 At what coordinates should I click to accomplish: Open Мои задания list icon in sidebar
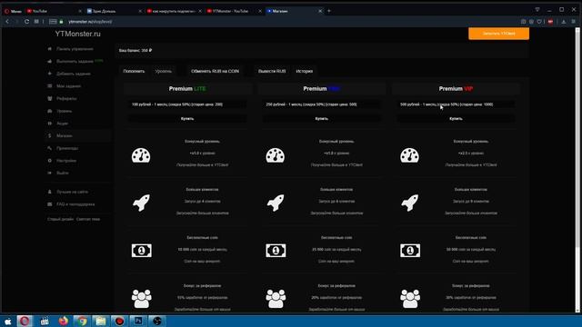click(50, 86)
